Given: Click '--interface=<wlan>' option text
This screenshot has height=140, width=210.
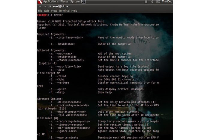Looking at the screenshot, I should (69, 37).
